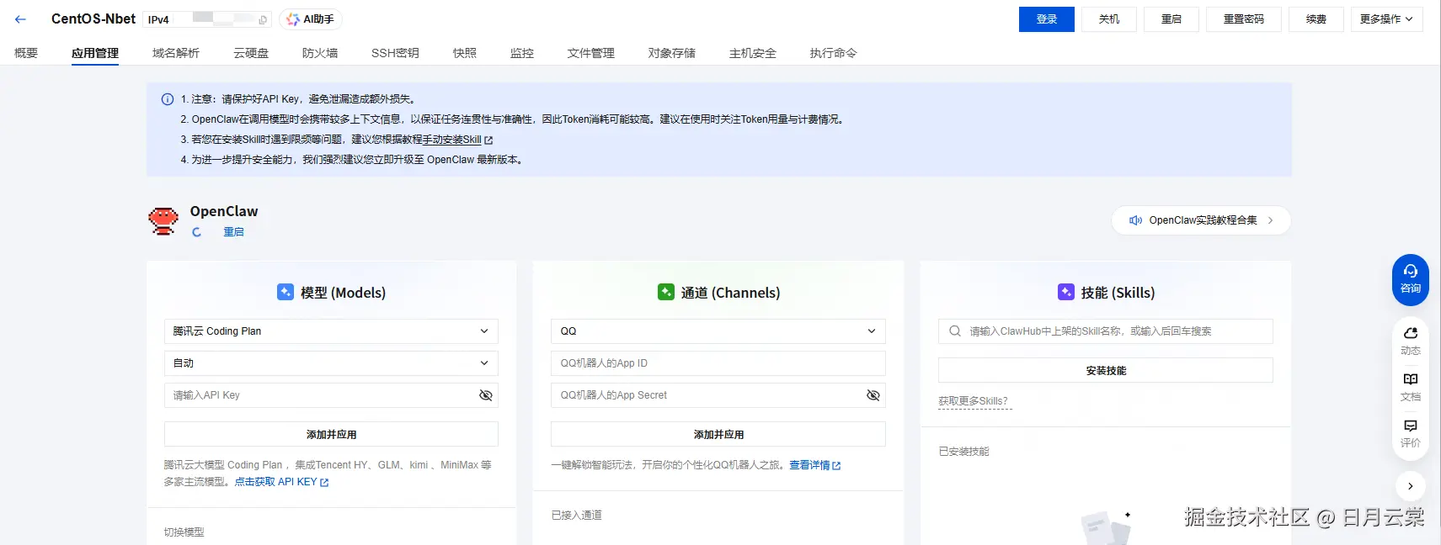Open the 对象存储 tab
Screen dimensions: 1441x545
672,53
